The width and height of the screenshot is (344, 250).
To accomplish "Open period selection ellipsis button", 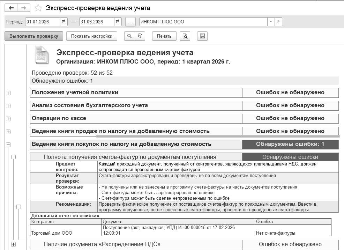I will pyautogui.click(x=130, y=22).
